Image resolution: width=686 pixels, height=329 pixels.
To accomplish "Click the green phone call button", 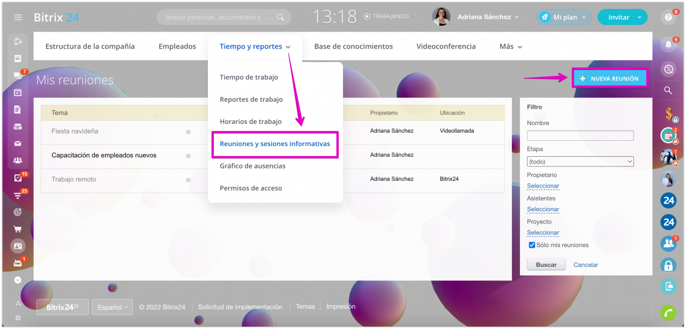I will pyautogui.click(x=668, y=313).
